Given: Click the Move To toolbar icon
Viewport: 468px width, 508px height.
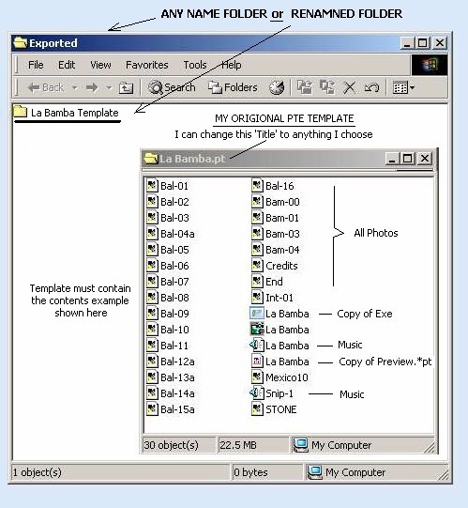Looking at the screenshot, I should 305,87.
